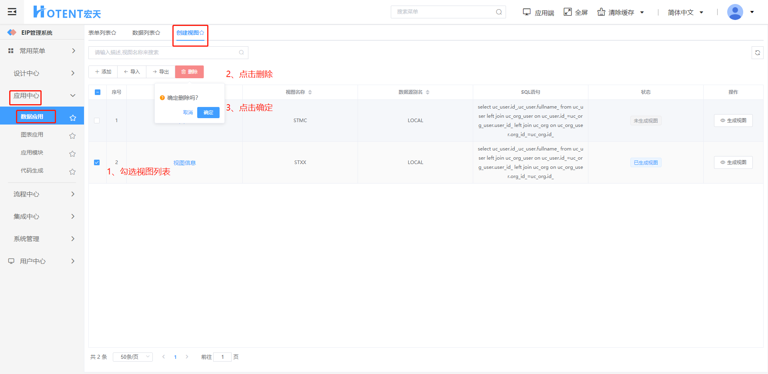Click 生成视图 button for STXX row
The width and height of the screenshot is (768, 374).
tap(733, 162)
